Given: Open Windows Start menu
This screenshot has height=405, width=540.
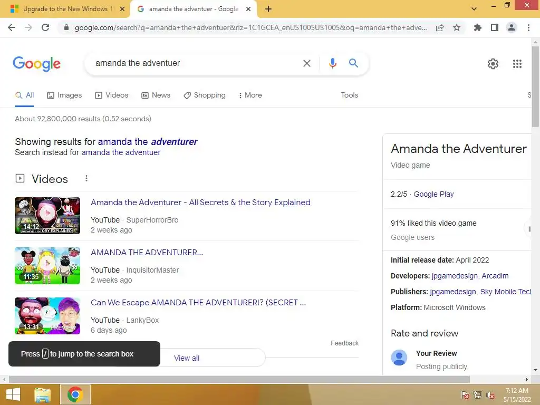Looking at the screenshot, I should click(13, 394).
